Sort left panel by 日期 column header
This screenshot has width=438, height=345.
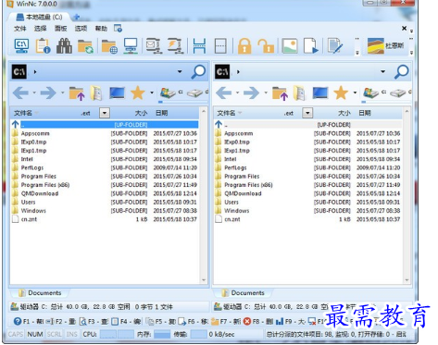click(x=162, y=113)
